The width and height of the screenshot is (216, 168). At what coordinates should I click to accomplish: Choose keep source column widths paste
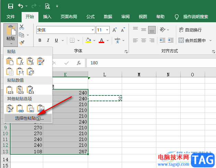[x=20, y=72]
